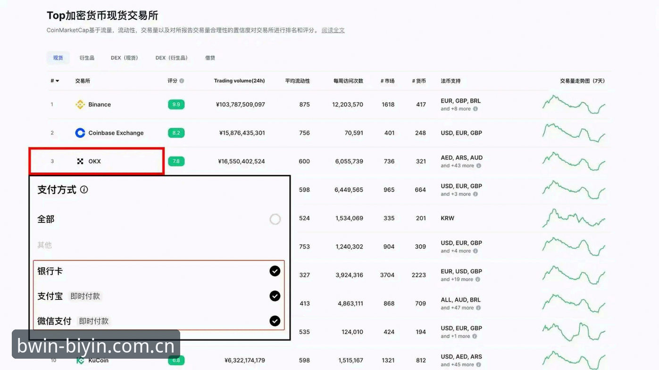The height and width of the screenshot is (370, 659).
Task: Click info icon after 'and +4 more'
Action: 475,251
